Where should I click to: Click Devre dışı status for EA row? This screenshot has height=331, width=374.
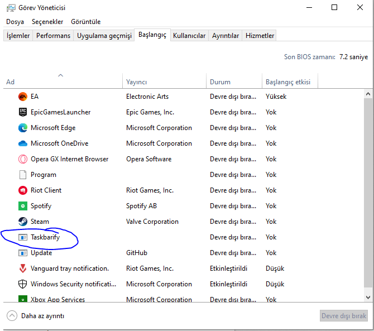click(x=233, y=97)
